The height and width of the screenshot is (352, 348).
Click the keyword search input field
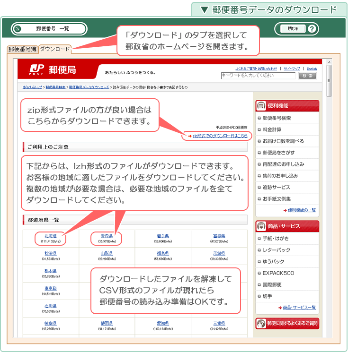click(x=258, y=76)
